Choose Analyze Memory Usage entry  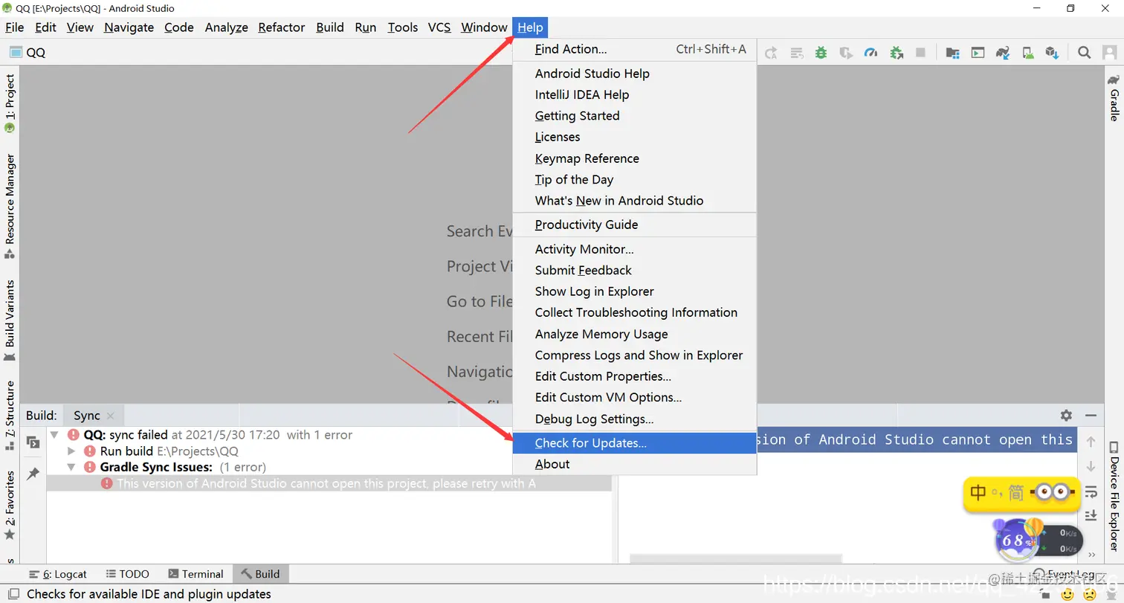(635, 334)
